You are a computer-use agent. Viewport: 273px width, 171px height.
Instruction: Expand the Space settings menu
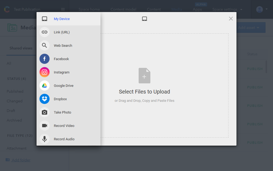(x=227, y=9)
